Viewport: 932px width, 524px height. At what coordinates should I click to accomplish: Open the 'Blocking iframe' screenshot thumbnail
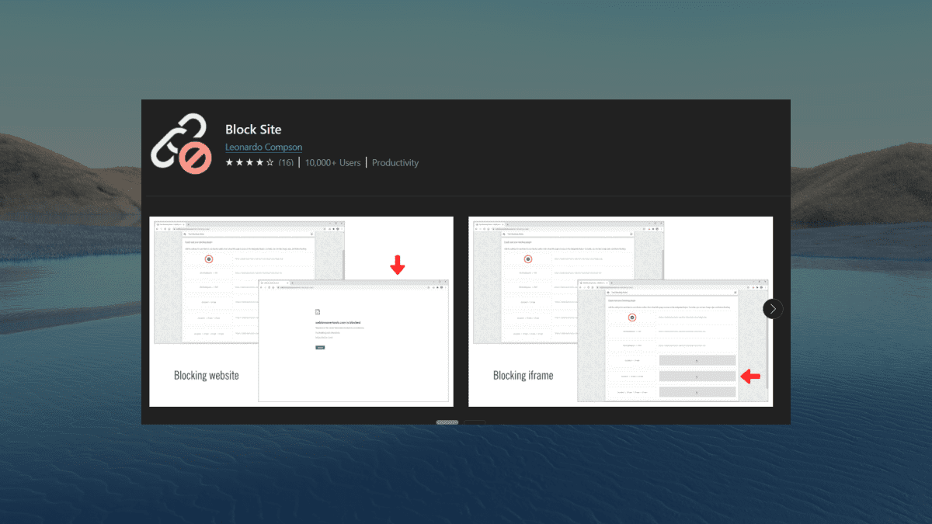pos(621,311)
